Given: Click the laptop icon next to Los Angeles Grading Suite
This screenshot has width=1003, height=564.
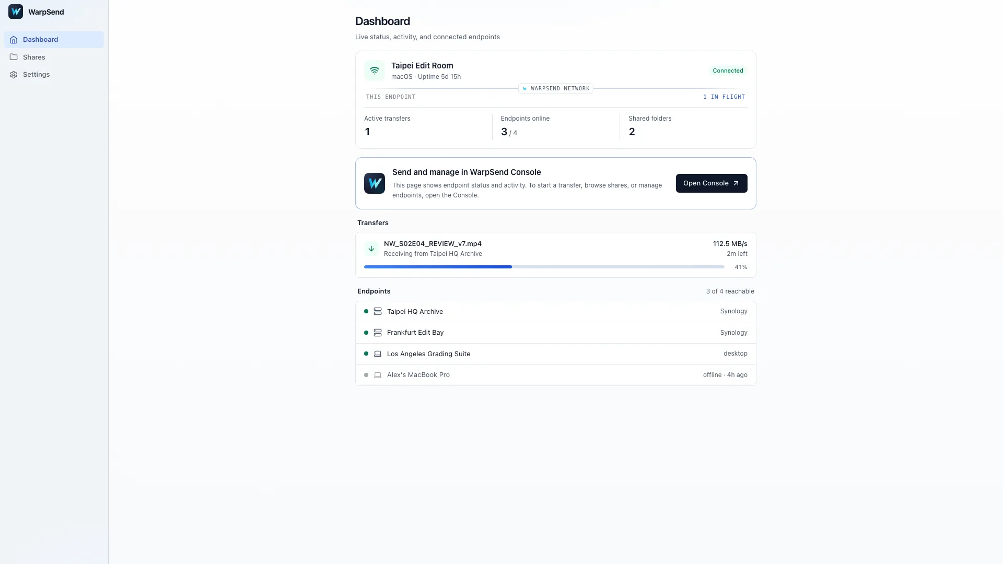Looking at the screenshot, I should 378,354.
